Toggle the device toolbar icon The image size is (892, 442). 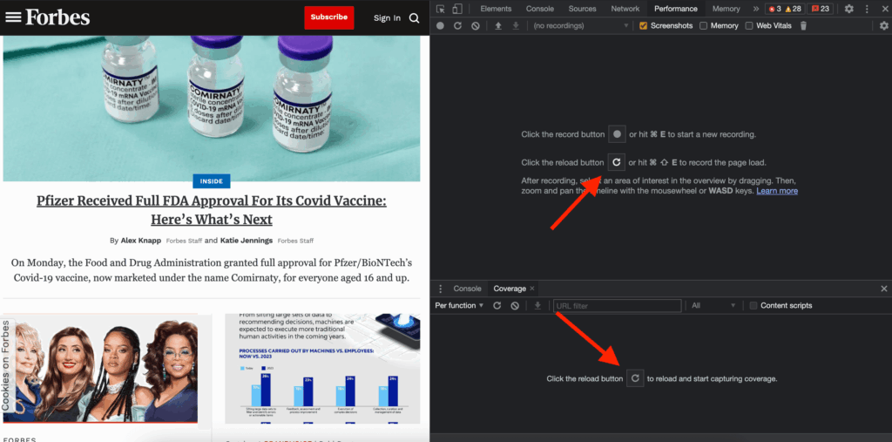(456, 9)
